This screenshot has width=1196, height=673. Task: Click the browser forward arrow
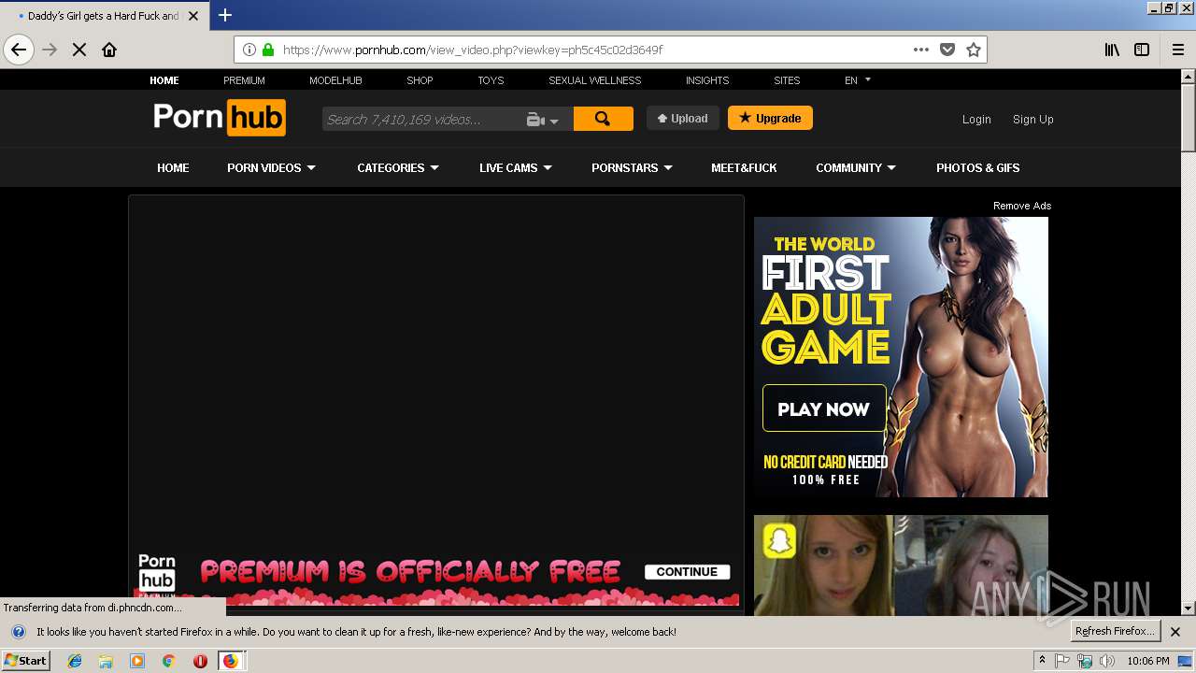pyautogui.click(x=50, y=50)
